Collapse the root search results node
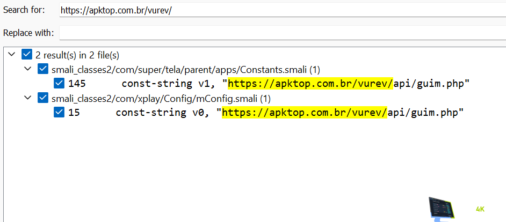This screenshot has height=222, width=506. (11, 55)
